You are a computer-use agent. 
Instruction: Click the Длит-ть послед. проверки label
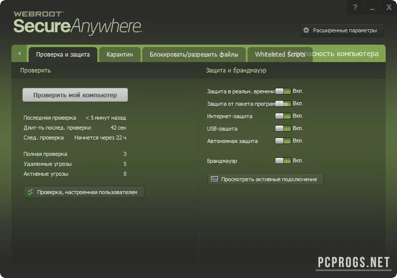[x=57, y=128]
